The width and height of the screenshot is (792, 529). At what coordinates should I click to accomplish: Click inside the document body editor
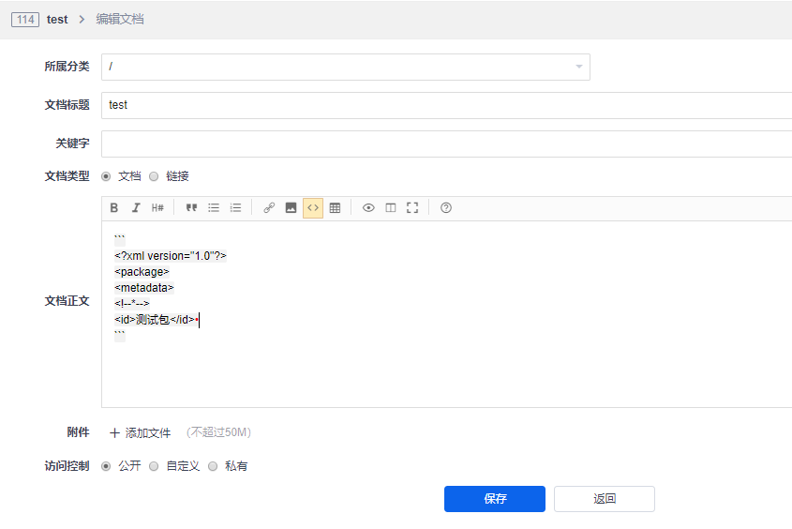pos(446,314)
